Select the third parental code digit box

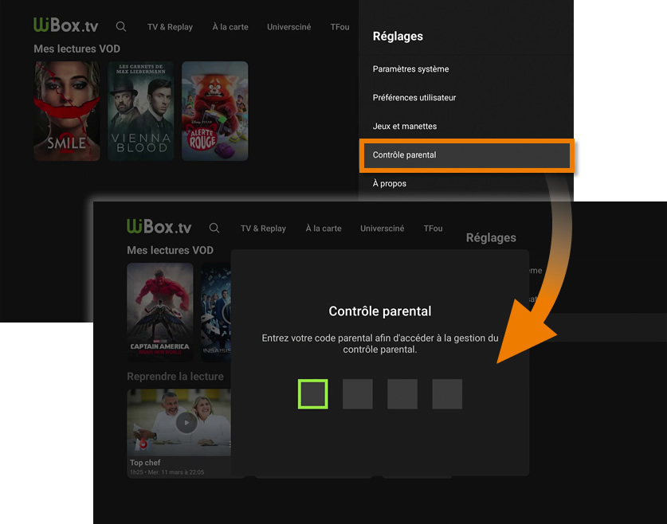point(402,393)
